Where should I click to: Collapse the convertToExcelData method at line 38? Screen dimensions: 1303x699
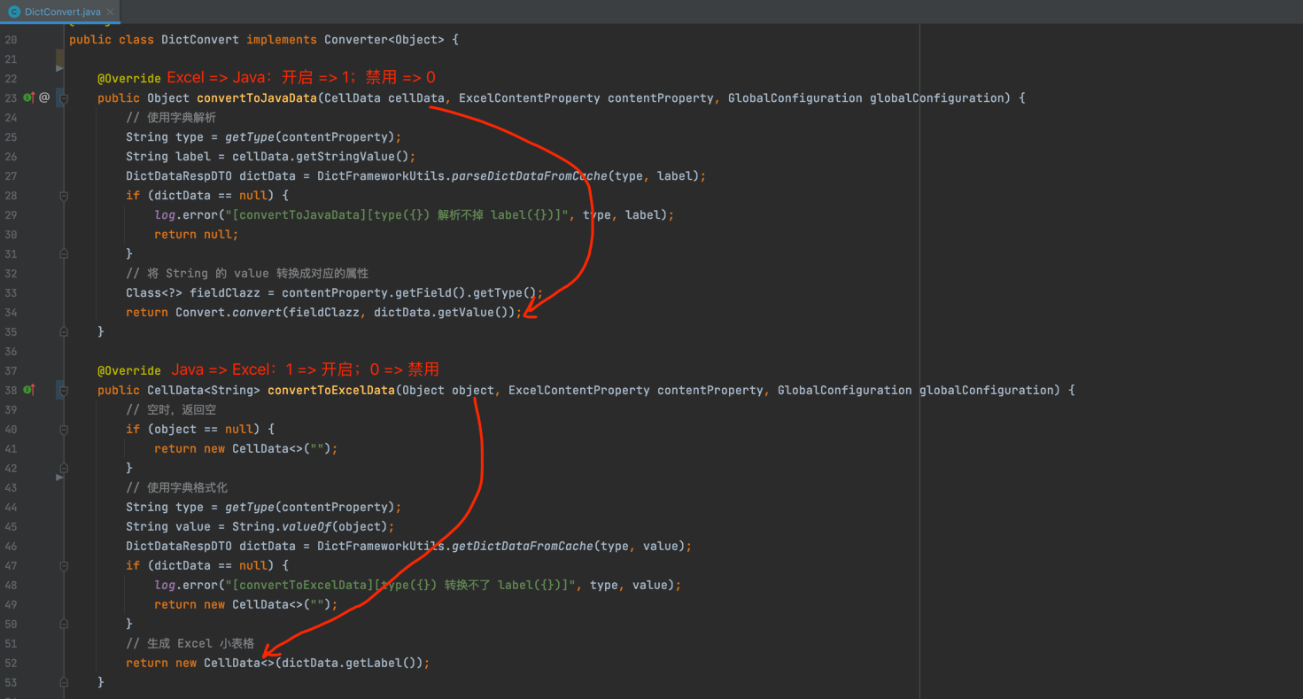click(64, 391)
